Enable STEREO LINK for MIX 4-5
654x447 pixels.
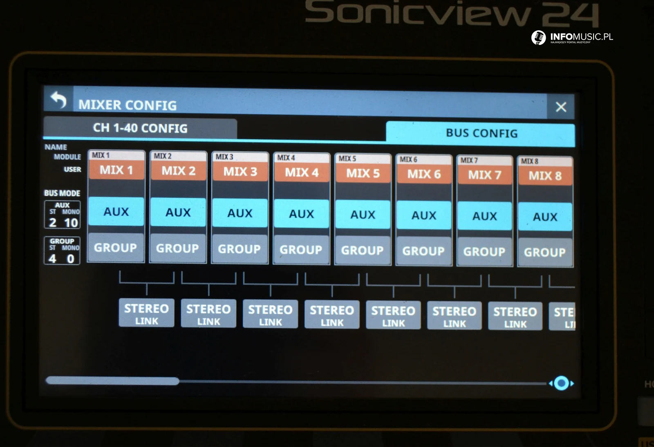click(332, 315)
